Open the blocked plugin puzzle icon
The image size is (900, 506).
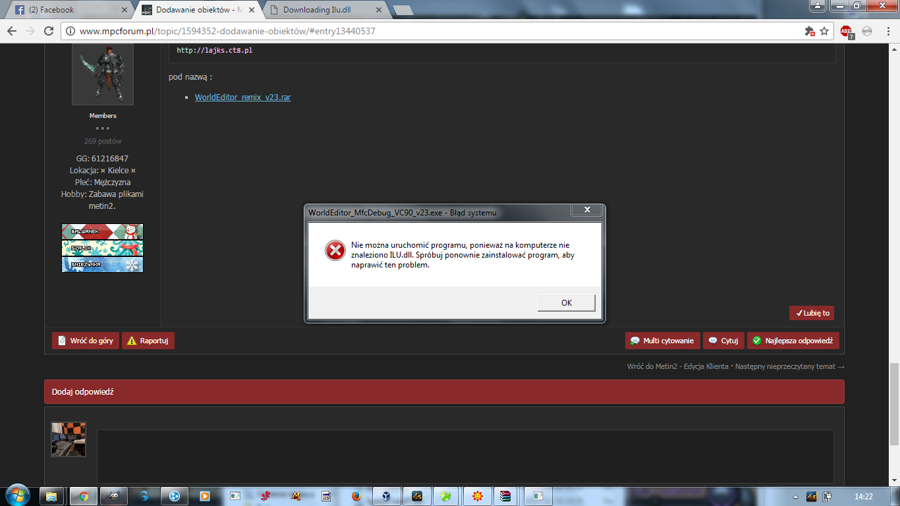point(810,31)
